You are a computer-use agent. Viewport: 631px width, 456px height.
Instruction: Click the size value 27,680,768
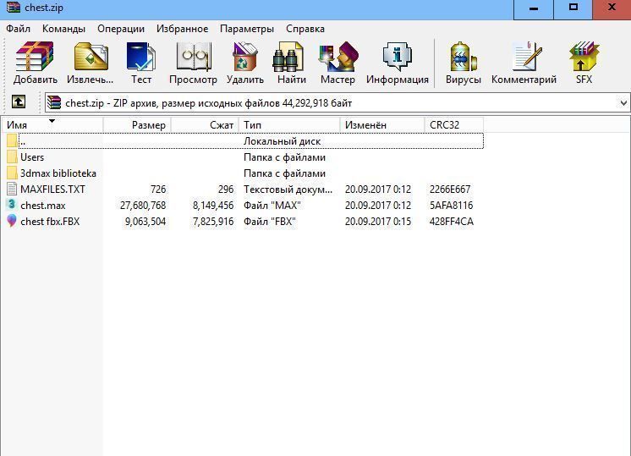pos(143,206)
